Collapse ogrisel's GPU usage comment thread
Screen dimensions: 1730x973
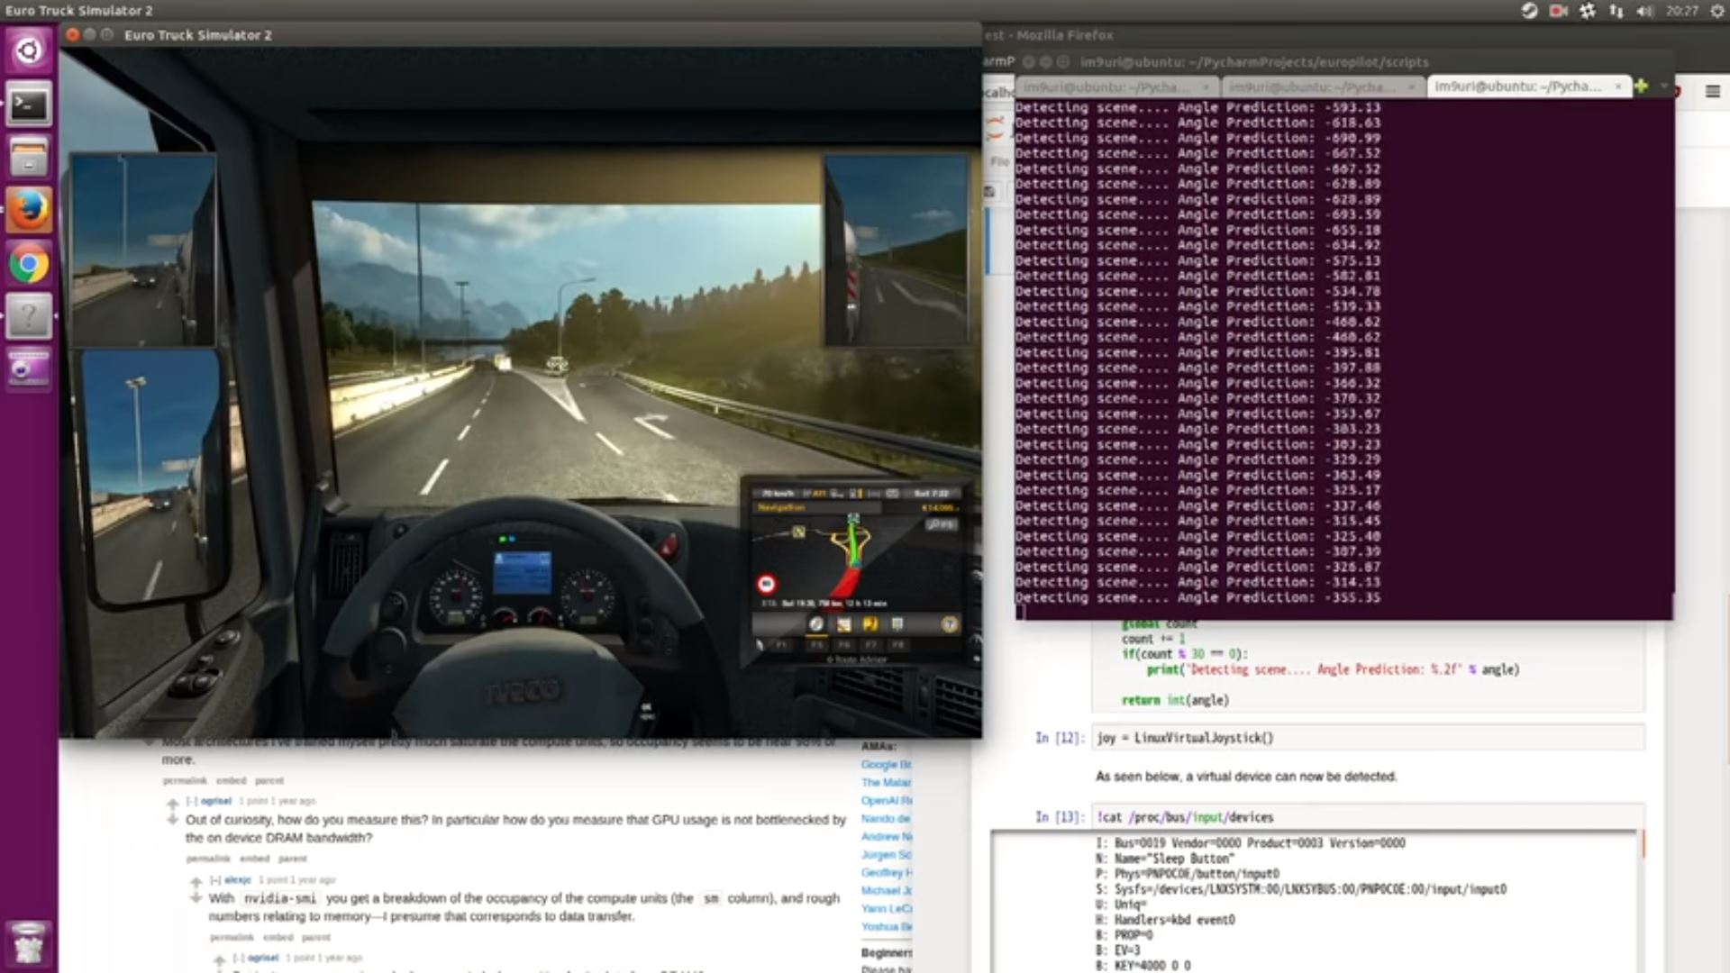pyautogui.click(x=191, y=801)
